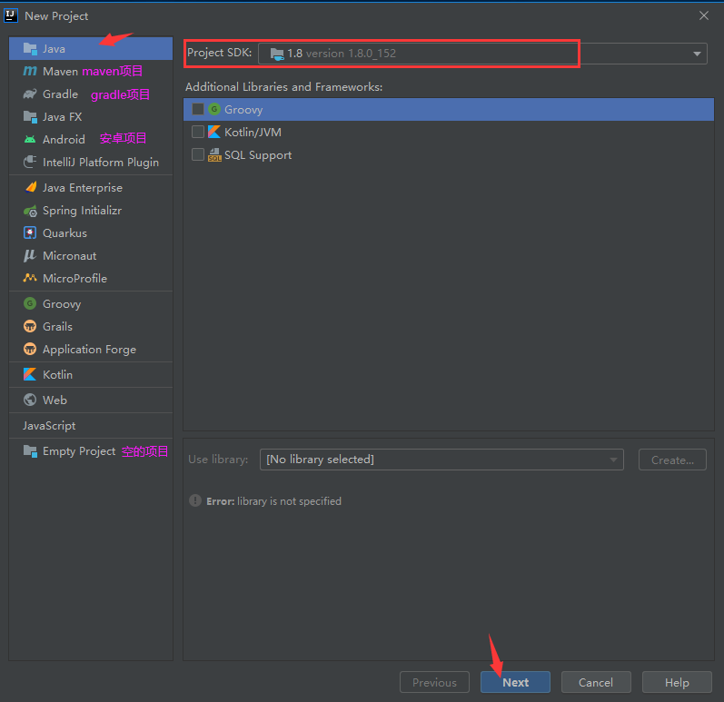
Task: Click the Java Enterprise flame icon
Action: point(31,187)
